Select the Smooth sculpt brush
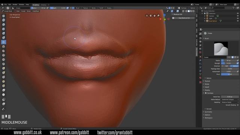This screenshot has height=135, width=240. click(3, 46)
